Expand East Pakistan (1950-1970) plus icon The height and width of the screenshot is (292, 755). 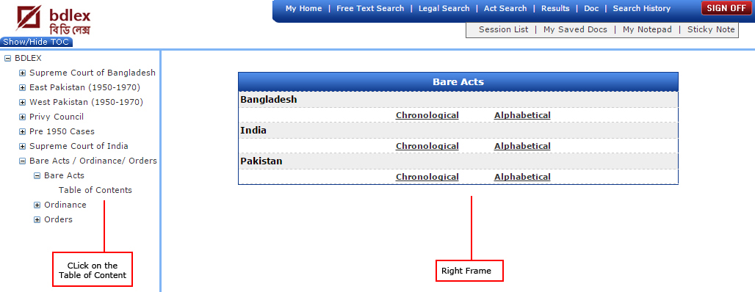point(22,87)
